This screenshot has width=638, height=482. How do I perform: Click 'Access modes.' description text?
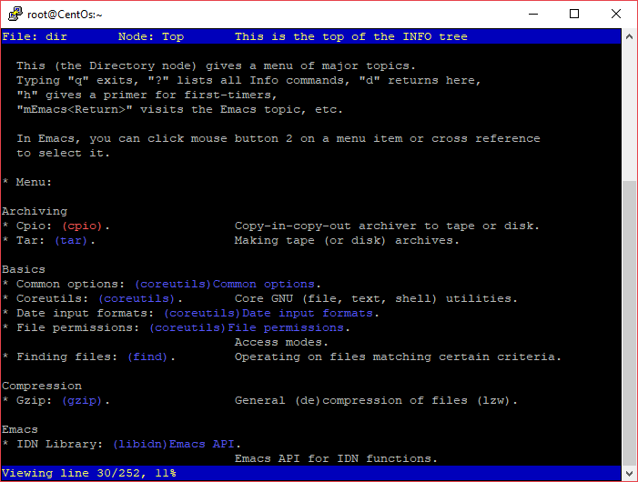[x=281, y=343]
